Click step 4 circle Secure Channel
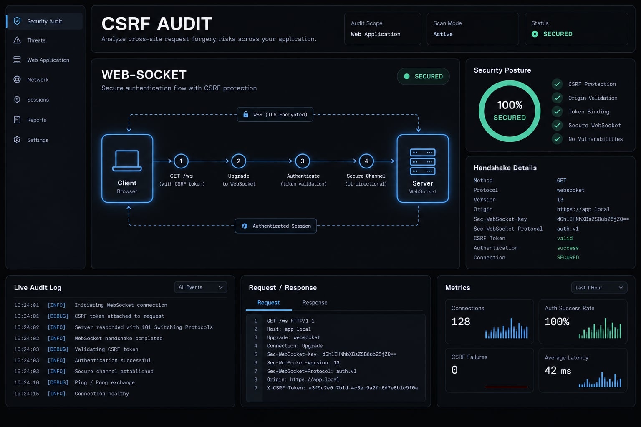The image size is (641, 427). click(366, 161)
